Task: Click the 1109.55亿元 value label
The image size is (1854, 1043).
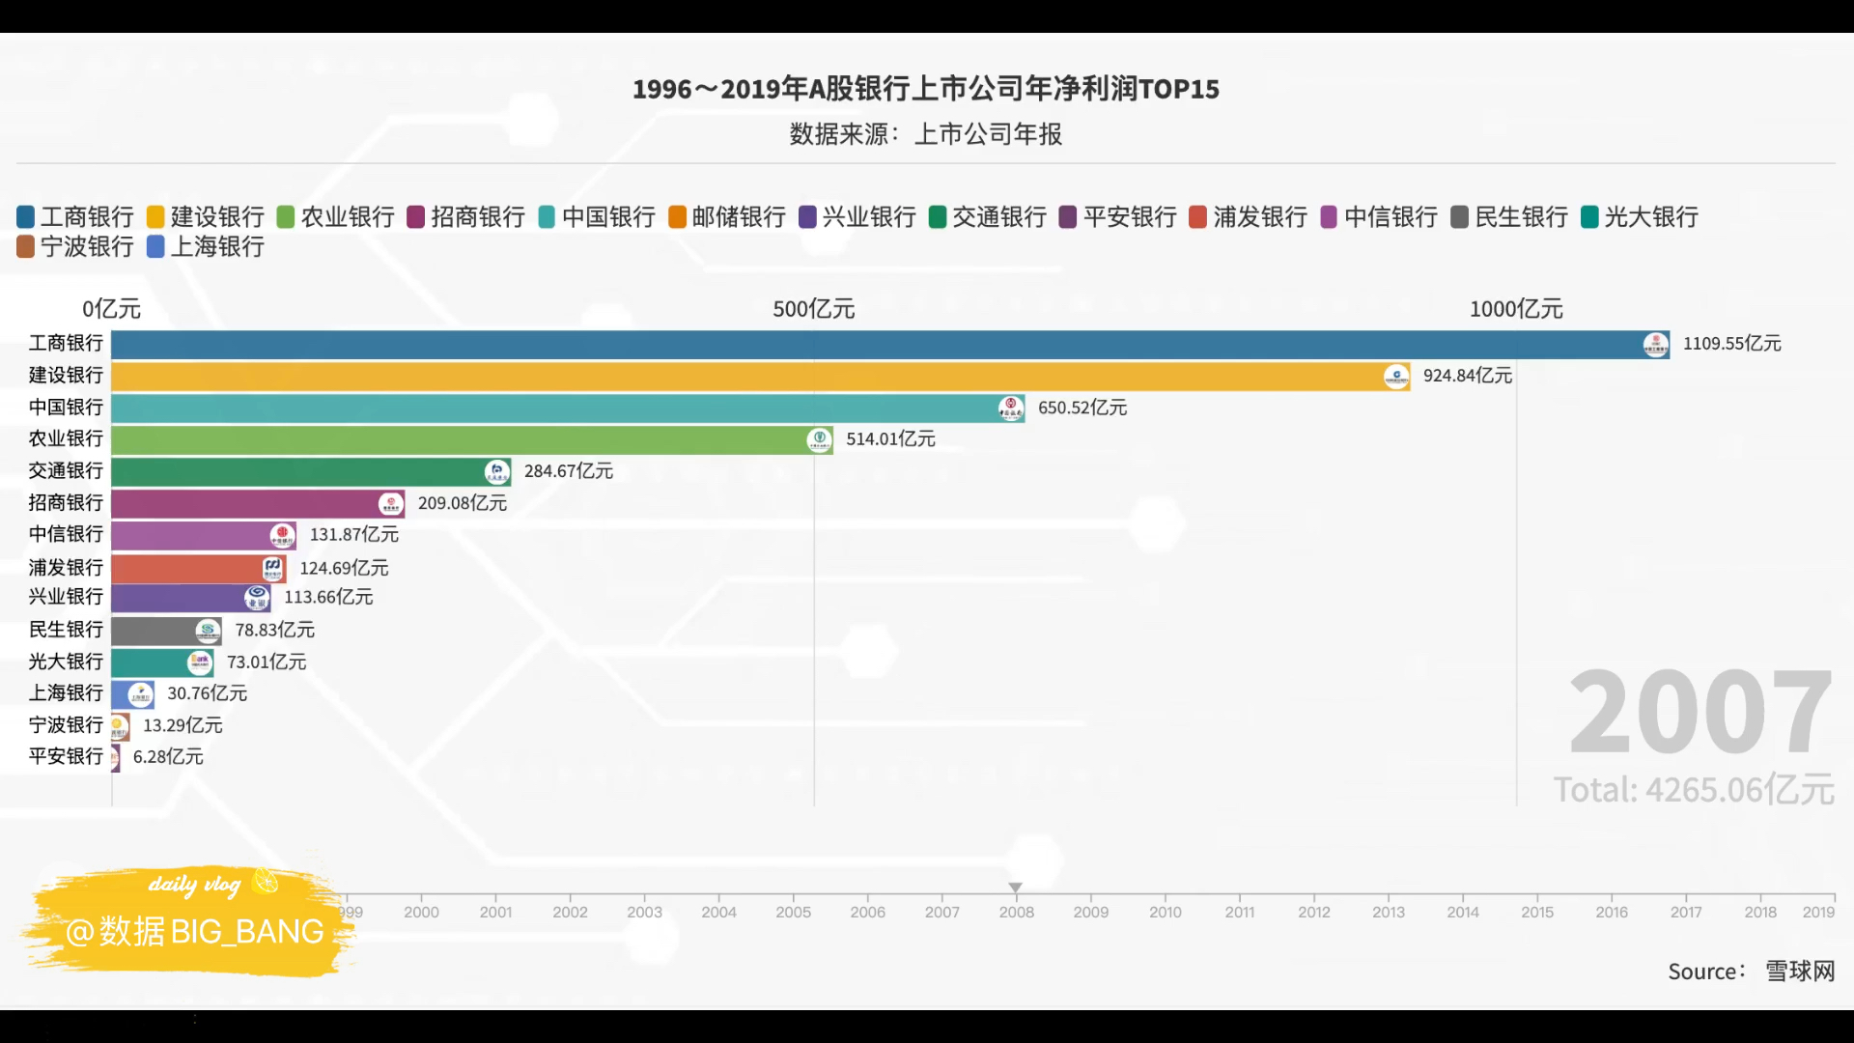Action: click(1732, 344)
